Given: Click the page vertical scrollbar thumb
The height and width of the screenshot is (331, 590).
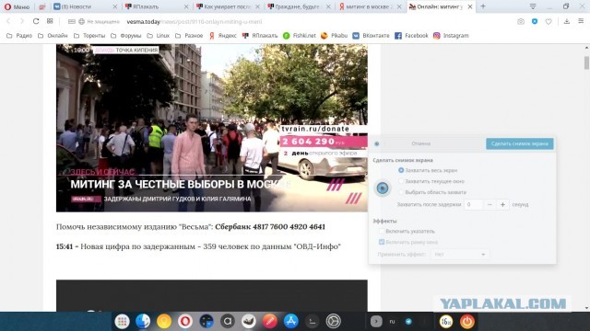Looking at the screenshot, I should point(586,63).
